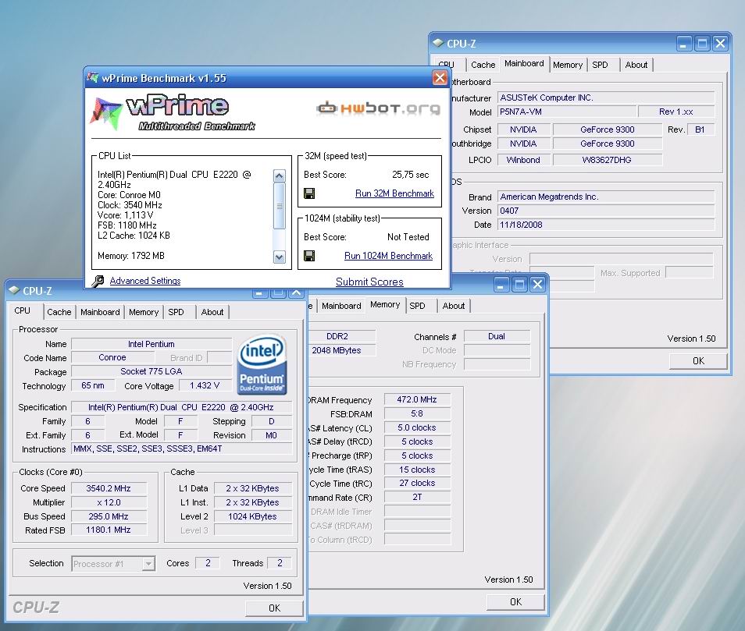
Task: Switch to Mainboard tab in CPU window
Action: (x=100, y=312)
